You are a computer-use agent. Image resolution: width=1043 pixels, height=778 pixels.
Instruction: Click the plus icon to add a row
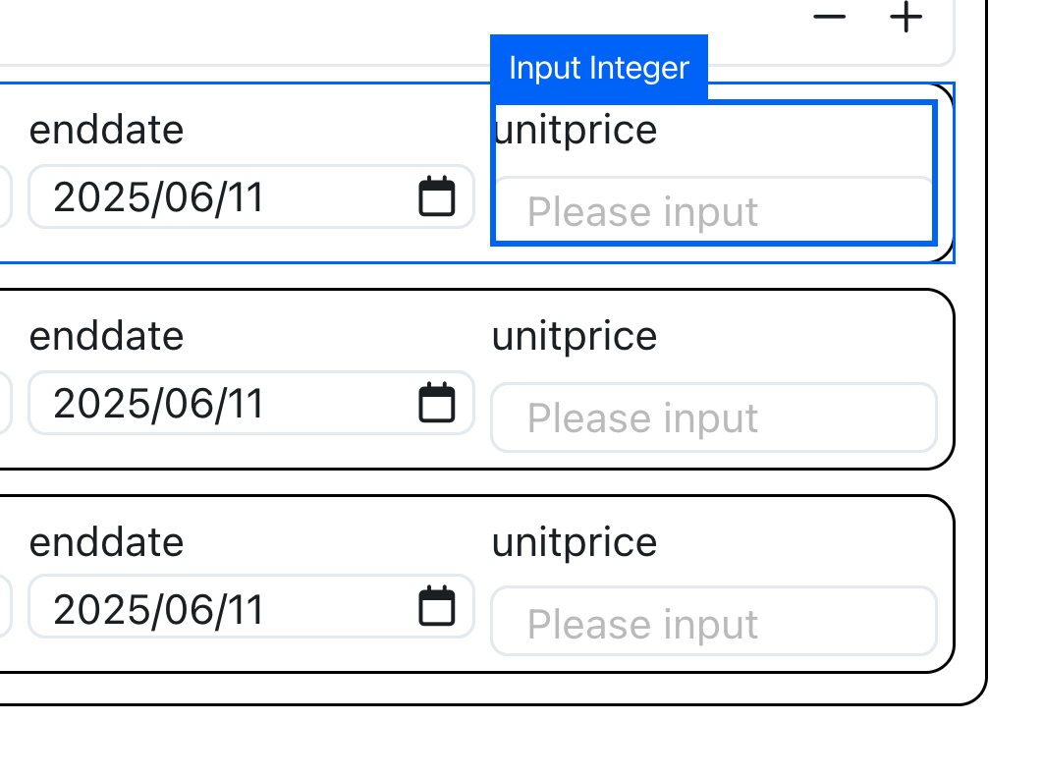[x=906, y=17]
